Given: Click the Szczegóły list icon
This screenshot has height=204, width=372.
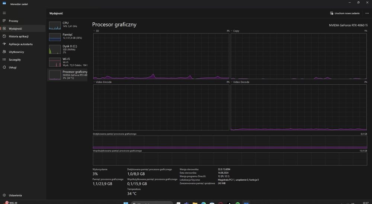Looking at the screenshot, I should point(4,59).
